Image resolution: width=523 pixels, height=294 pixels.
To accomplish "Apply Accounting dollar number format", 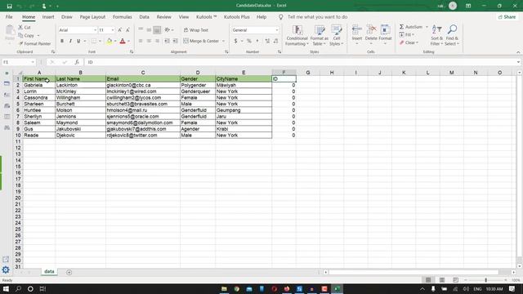I will point(236,41).
